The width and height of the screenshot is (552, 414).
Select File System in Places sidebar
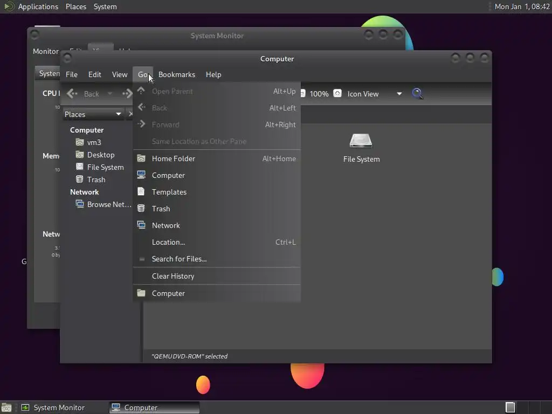[105, 167]
